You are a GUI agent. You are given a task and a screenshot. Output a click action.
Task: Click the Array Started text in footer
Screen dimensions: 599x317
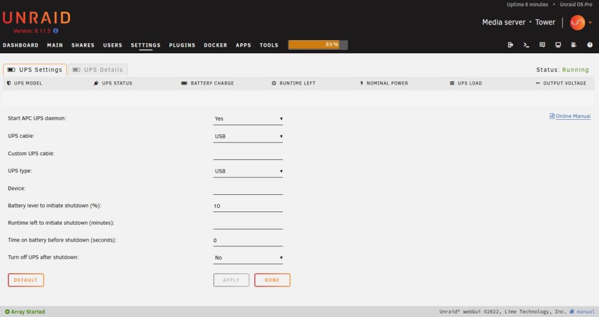[28, 312]
